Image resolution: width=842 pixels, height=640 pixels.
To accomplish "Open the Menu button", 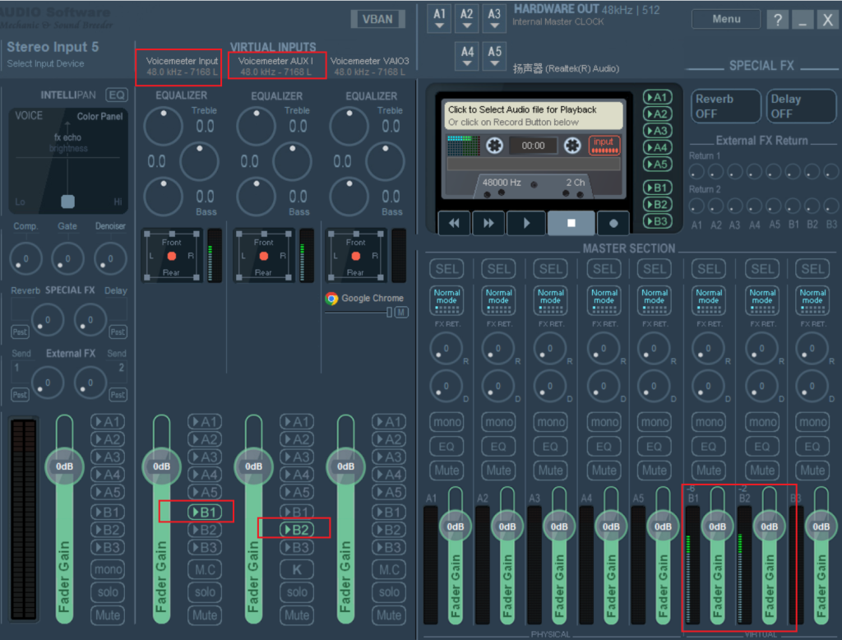I will click(x=726, y=20).
